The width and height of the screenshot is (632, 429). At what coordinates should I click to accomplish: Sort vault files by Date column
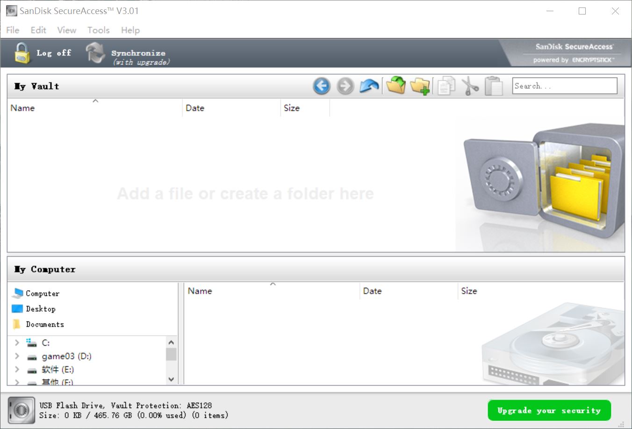point(195,108)
